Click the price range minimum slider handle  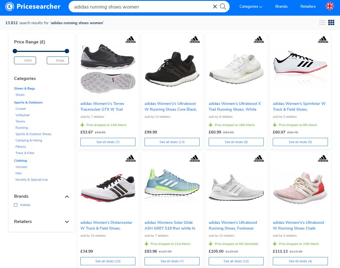tap(15, 51)
